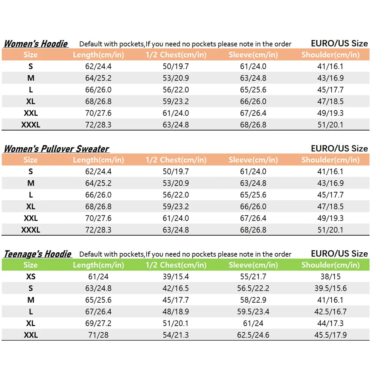Click the Teenage's Hoodie table title
This screenshot has width=371, height=371.
[37, 254]
